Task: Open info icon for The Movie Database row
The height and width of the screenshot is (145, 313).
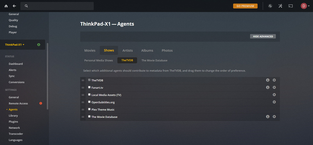Action: (268, 116)
